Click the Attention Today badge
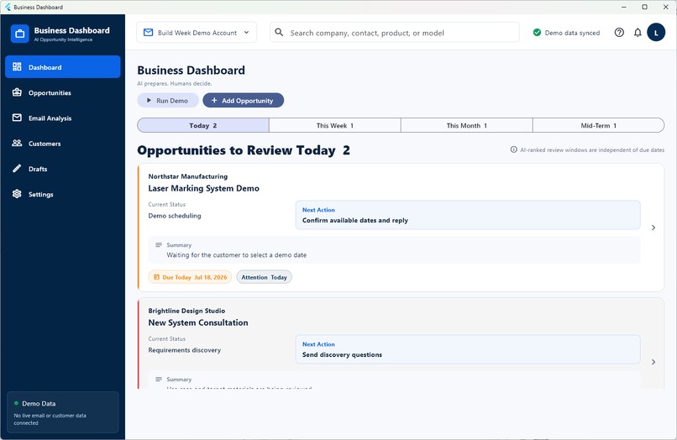The height and width of the screenshot is (440, 677). (x=265, y=277)
